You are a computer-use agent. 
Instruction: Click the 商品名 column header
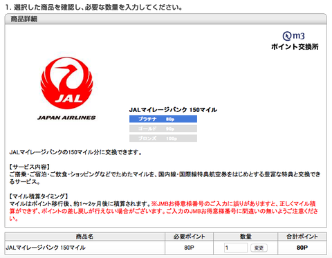tap(84, 237)
